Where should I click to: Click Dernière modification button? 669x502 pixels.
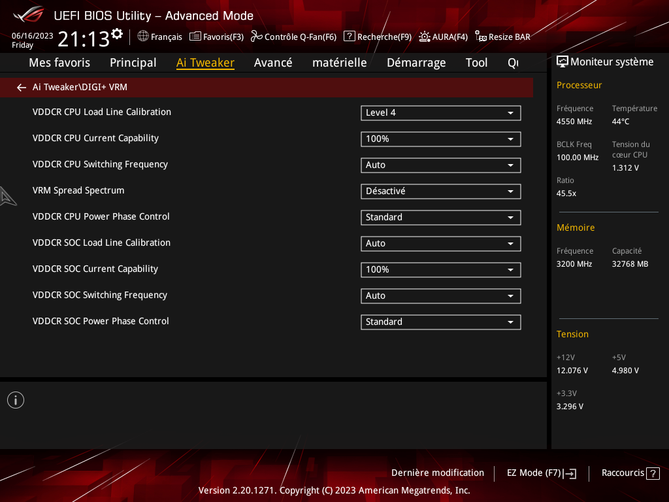(438, 473)
